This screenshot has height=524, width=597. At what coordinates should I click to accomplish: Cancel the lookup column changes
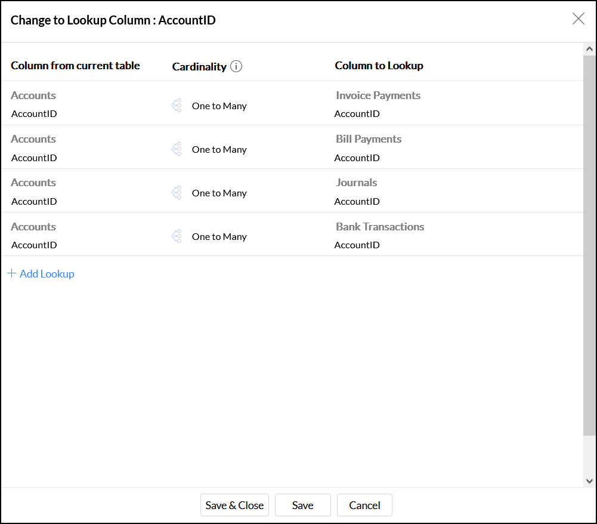click(x=364, y=505)
